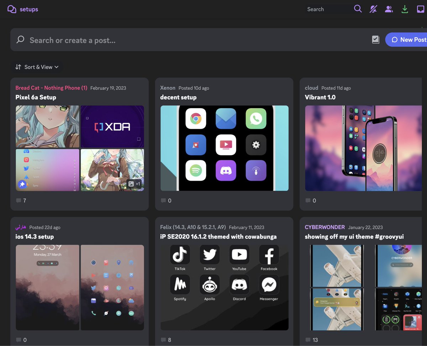This screenshot has width=427, height=346.
Task: Click the +1 more images badge
Action: 135,184
